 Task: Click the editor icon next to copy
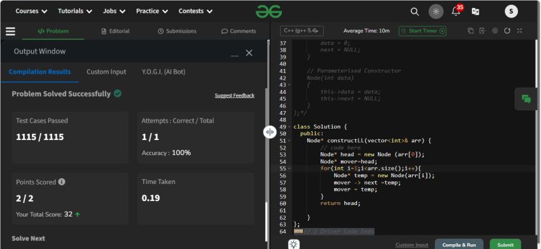[482, 30]
